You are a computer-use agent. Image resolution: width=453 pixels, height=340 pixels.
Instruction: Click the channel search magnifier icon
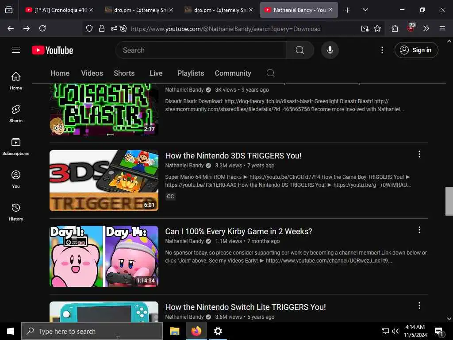pyautogui.click(x=270, y=73)
